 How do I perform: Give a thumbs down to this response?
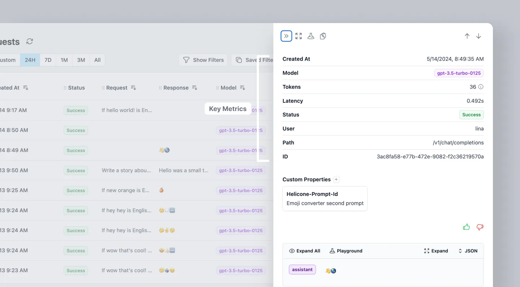[x=480, y=227]
